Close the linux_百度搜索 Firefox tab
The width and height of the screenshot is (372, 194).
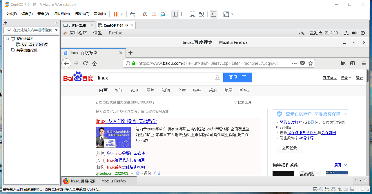121,53
